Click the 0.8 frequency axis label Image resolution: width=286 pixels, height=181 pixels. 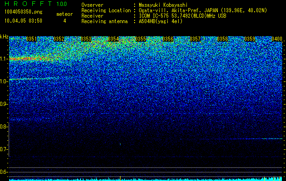[x=4, y=127]
